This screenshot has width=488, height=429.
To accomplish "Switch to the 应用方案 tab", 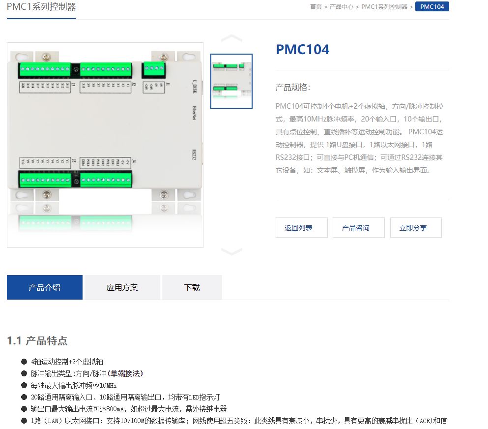I will (x=122, y=287).
